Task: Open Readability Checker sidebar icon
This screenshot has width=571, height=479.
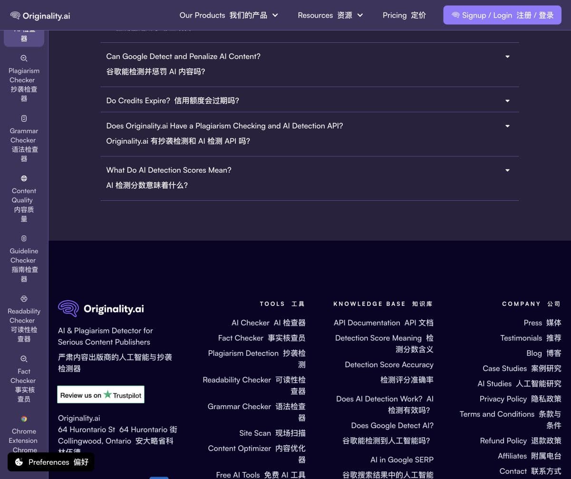Action: pyautogui.click(x=24, y=299)
